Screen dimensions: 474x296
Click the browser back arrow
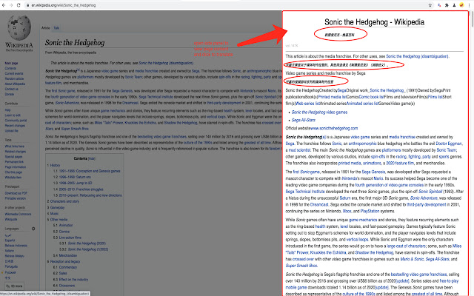click(5, 4)
